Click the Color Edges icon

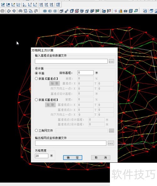point(109,11)
